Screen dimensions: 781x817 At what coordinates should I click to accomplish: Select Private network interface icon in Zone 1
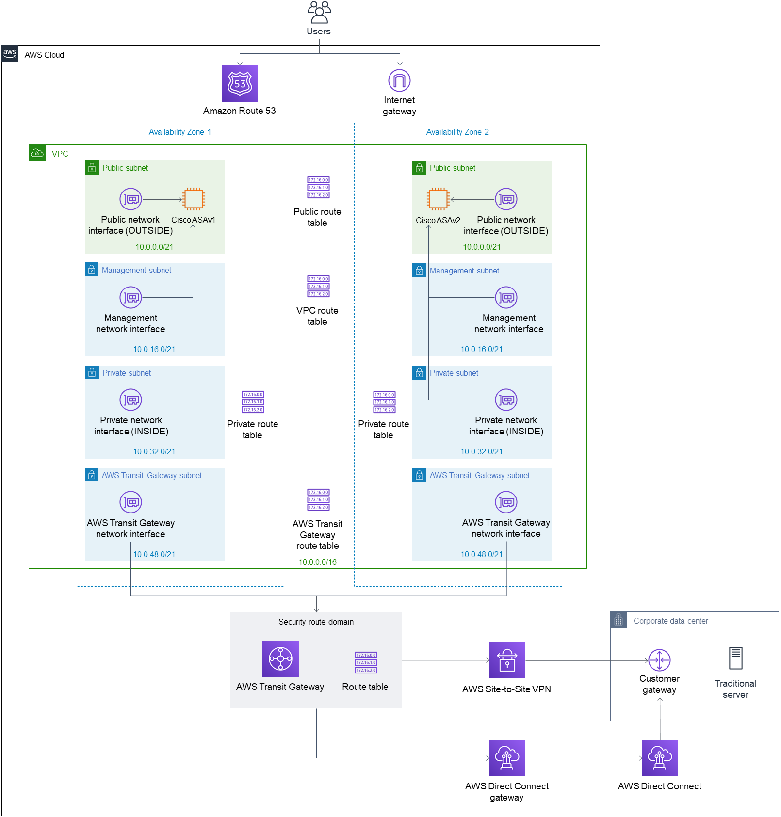pos(130,400)
